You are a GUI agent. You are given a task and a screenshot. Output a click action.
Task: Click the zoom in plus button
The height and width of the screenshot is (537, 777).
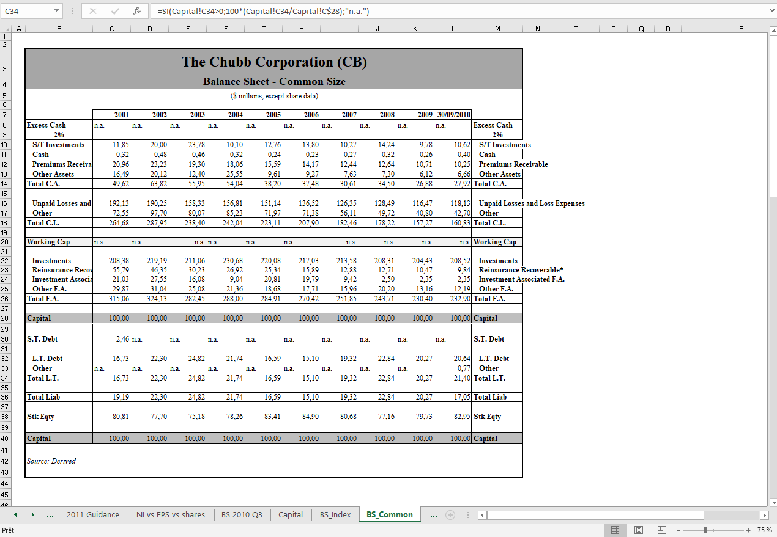pos(748,530)
